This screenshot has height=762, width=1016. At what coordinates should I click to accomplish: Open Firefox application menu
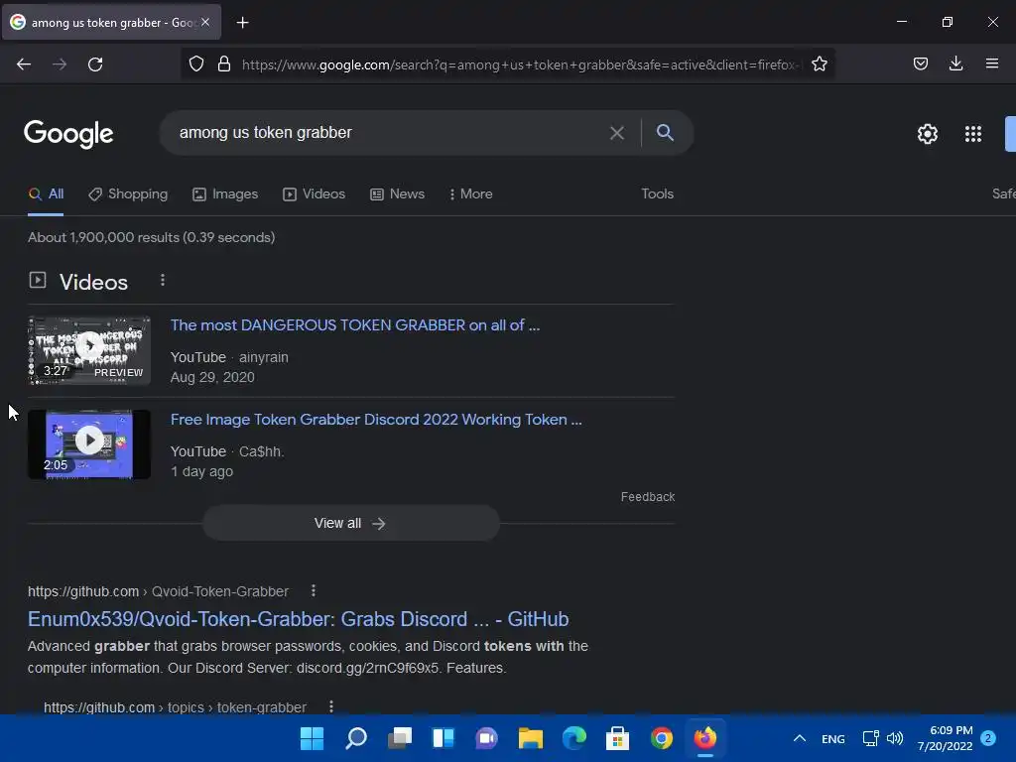[x=991, y=63]
